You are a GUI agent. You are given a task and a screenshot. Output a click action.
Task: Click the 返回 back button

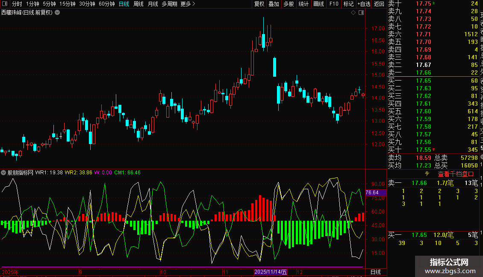(x=379, y=4)
